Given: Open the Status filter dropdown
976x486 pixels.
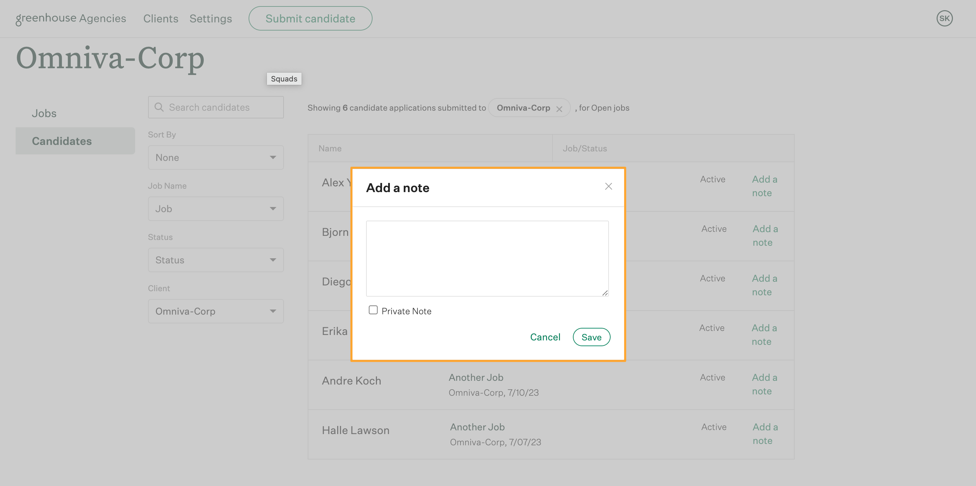Looking at the screenshot, I should [216, 260].
